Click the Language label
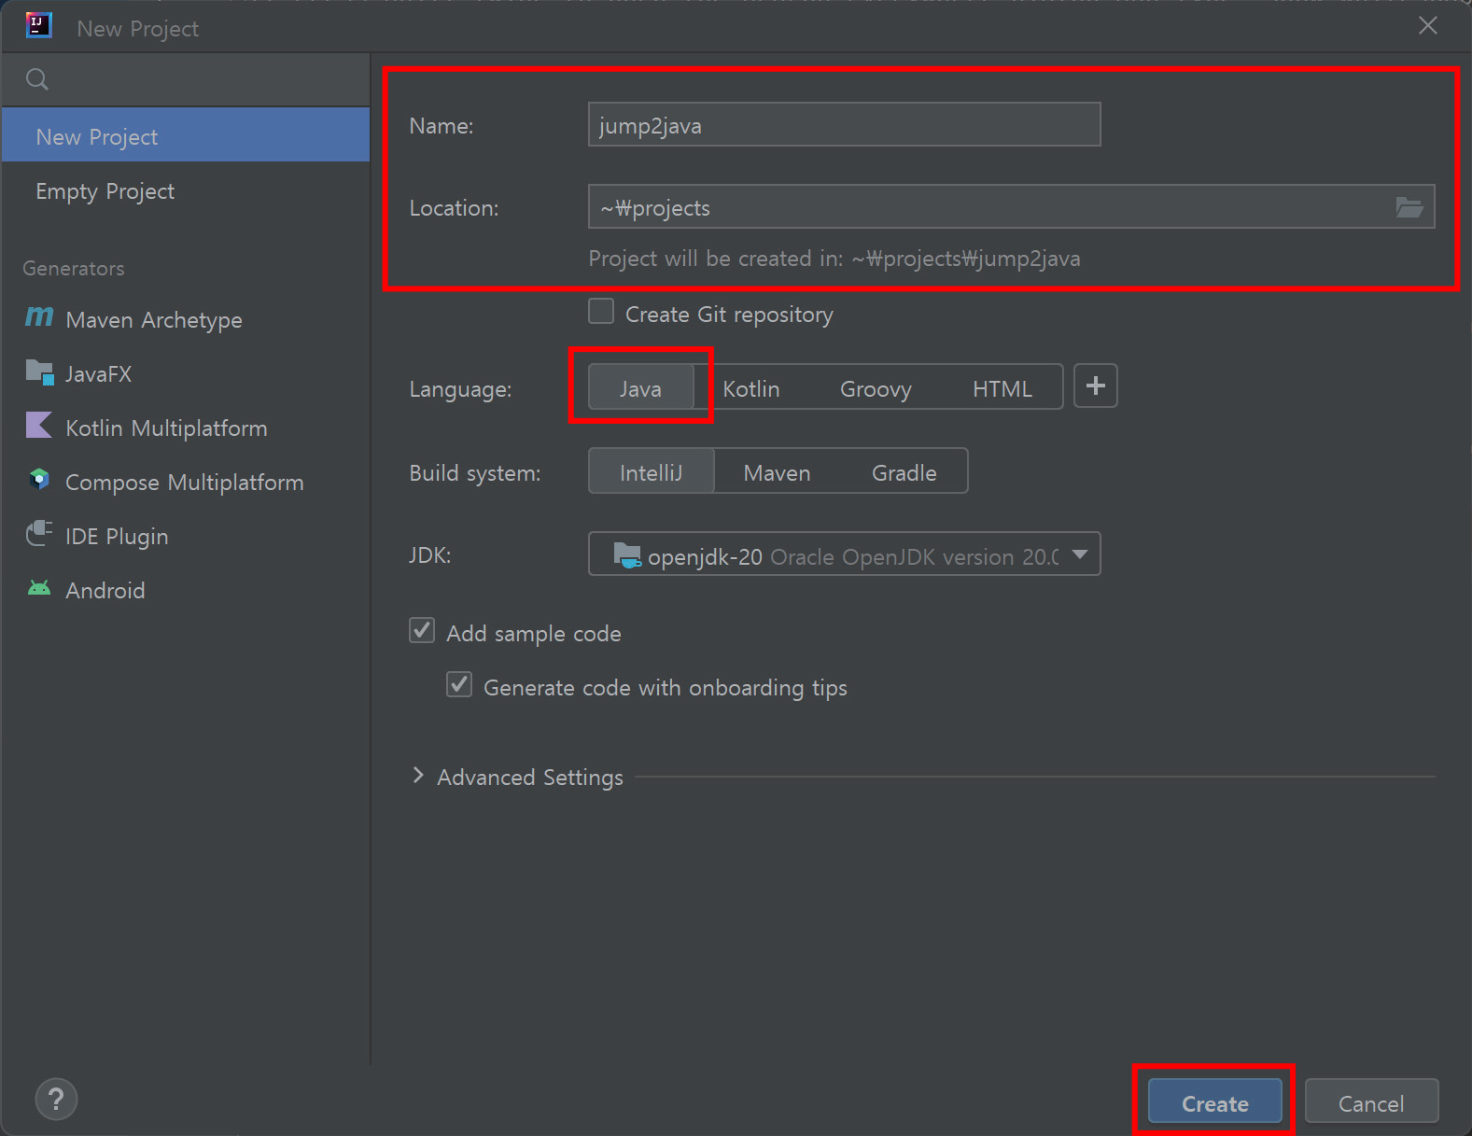Viewport: 1472px width, 1136px height. pyautogui.click(x=460, y=389)
